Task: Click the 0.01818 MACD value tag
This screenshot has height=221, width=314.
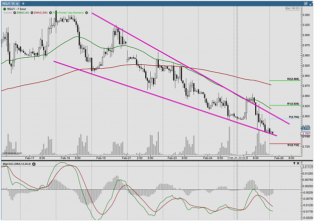Action: click(x=307, y=167)
